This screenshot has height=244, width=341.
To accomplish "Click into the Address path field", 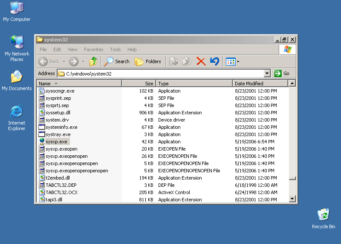I will pos(161,73).
